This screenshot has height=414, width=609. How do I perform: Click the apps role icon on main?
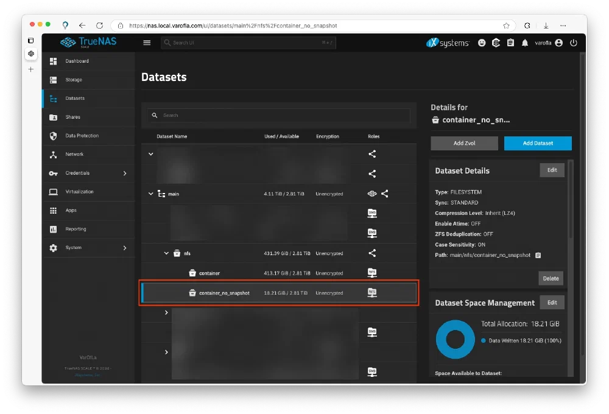click(x=372, y=194)
